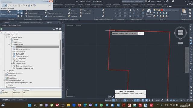Click the Сверху face of the ViewCube
This screenshot has height=108, width=193.
pyautogui.click(x=180, y=33)
